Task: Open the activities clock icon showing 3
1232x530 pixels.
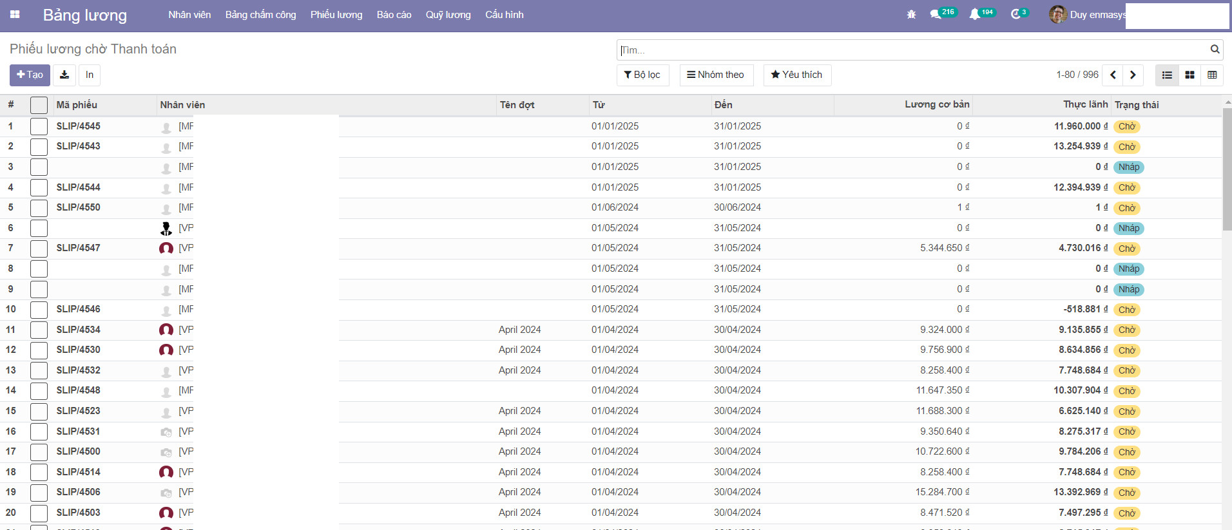Action: (x=1015, y=14)
